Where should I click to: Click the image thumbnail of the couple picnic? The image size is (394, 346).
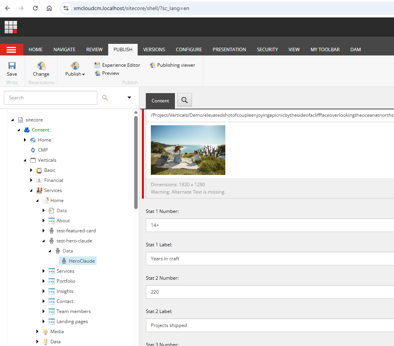pyautogui.click(x=188, y=150)
